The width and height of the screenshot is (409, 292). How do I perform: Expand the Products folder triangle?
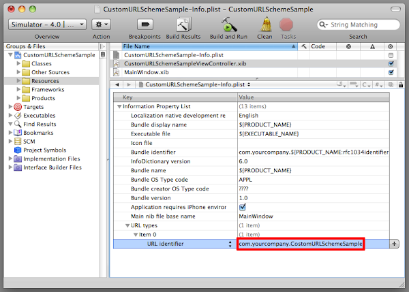click(18, 98)
